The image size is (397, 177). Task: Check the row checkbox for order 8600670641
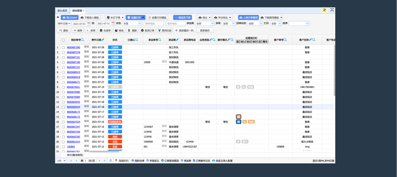(x=63, y=87)
